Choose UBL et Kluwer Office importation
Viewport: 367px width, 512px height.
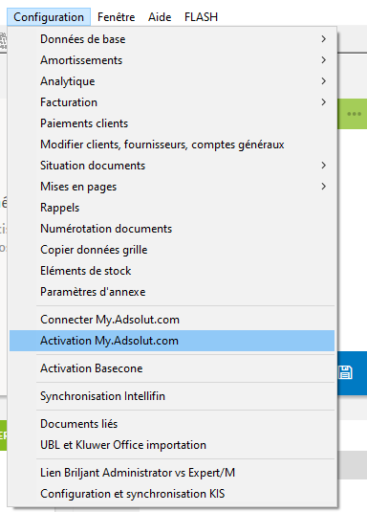click(172, 445)
